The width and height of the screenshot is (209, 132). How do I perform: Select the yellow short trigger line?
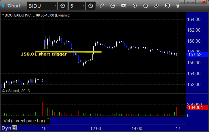(x=68, y=52)
